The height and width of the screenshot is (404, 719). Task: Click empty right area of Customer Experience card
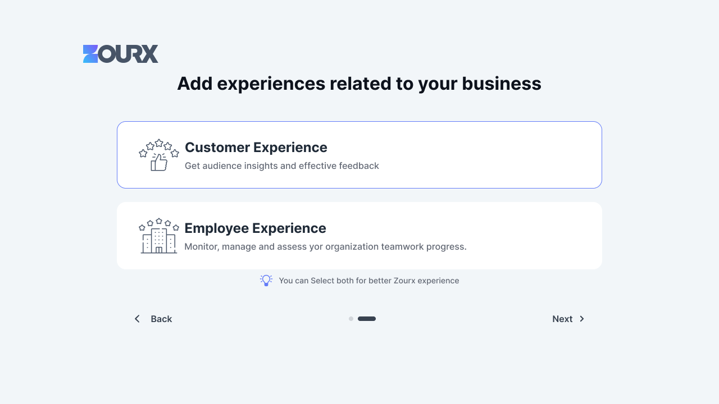tap(494, 155)
